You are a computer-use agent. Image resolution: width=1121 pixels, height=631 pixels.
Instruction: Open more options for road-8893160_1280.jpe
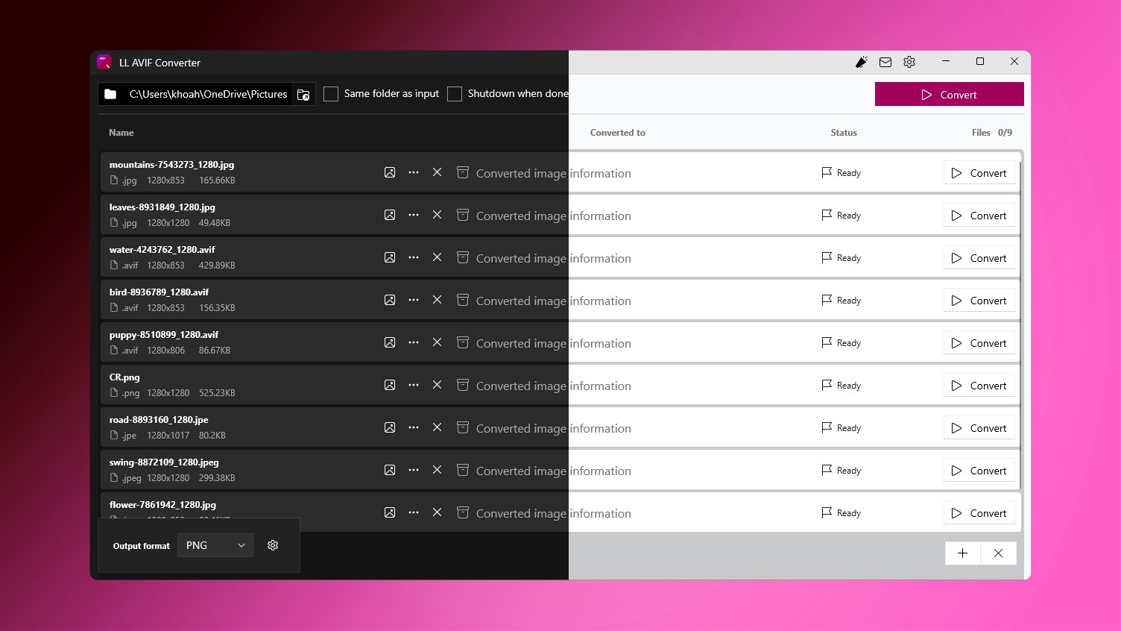tap(414, 427)
